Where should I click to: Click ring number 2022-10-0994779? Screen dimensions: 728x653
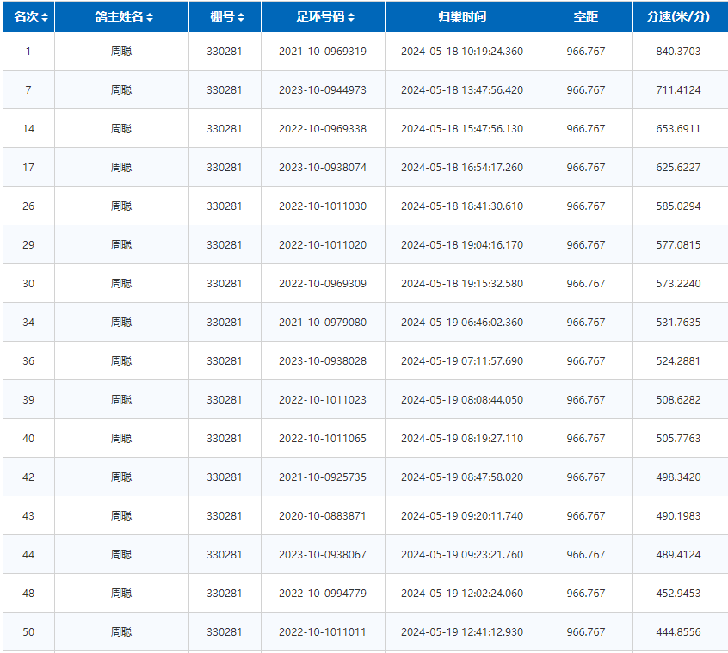[x=323, y=594]
